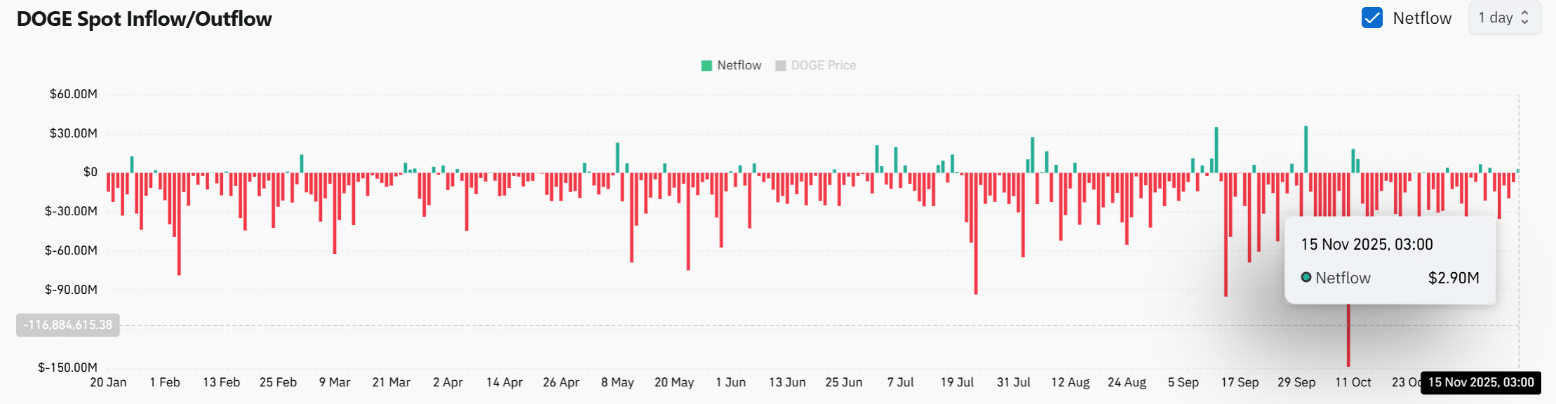
Task: Select the deep red bar near 11 Oct
Action: coord(1350,337)
